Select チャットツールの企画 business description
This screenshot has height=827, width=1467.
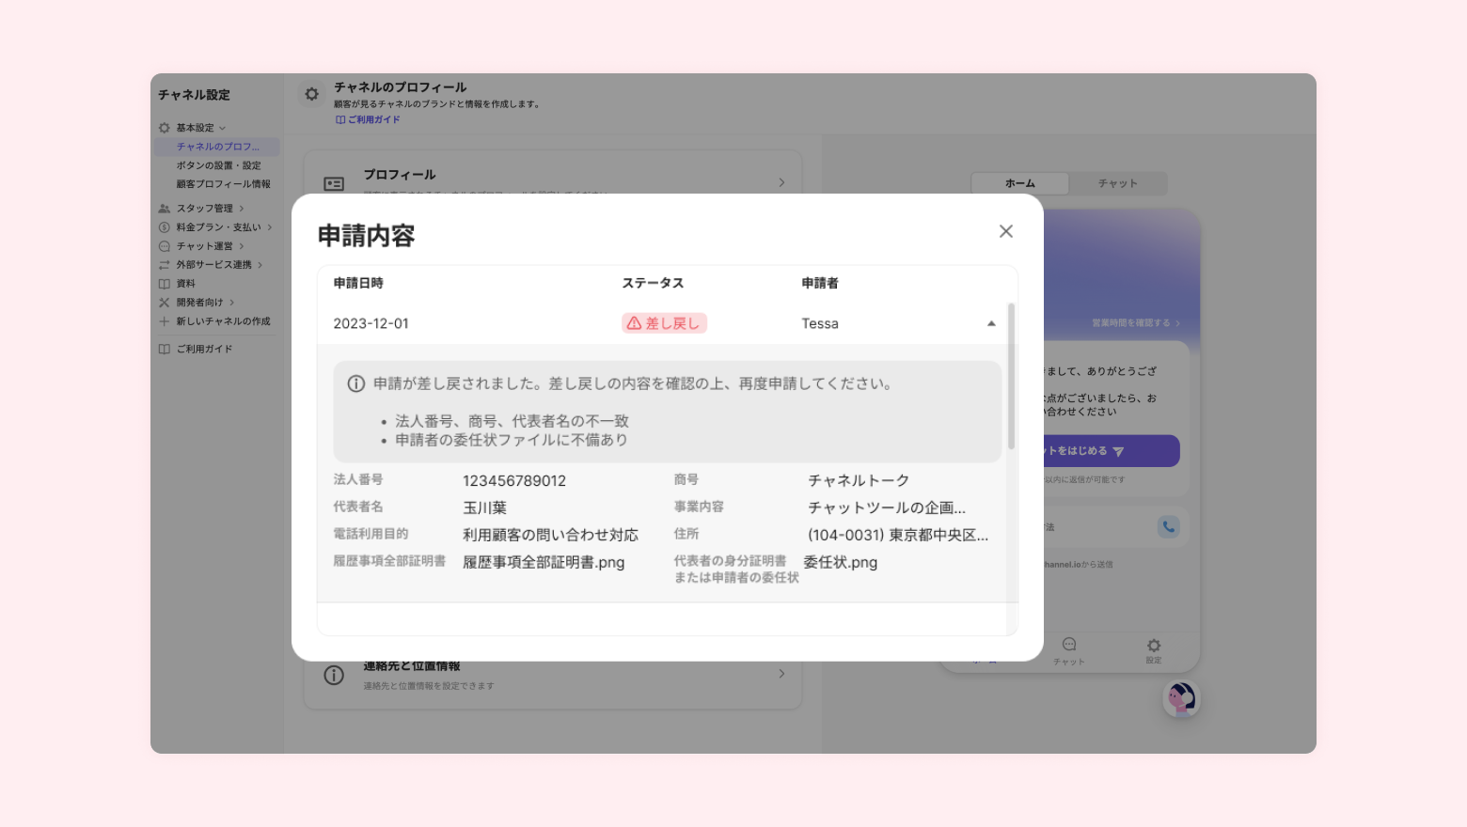tap(887, 507)
